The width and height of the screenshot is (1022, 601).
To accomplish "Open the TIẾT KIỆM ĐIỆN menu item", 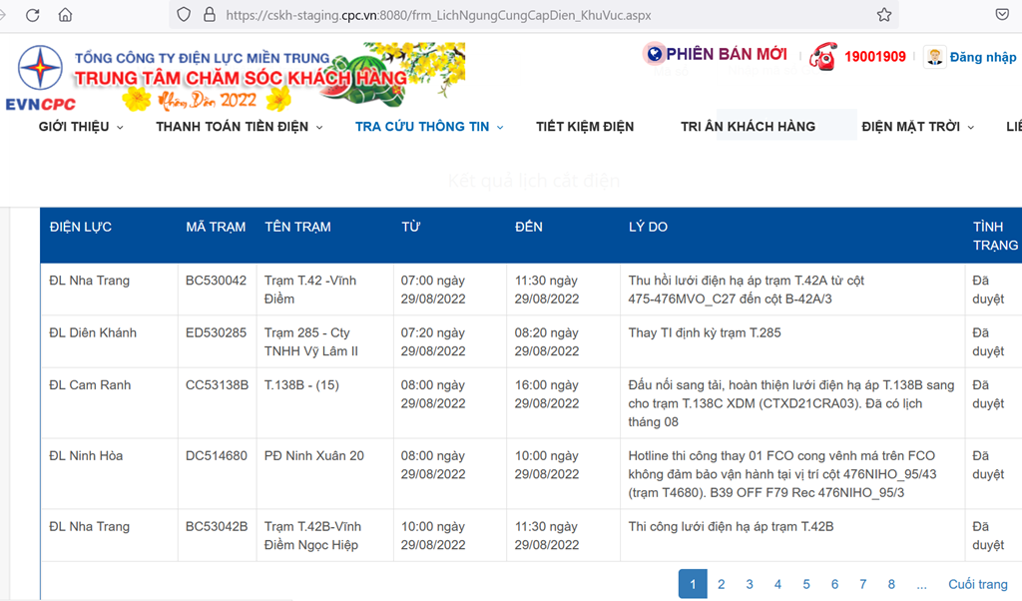I will click(x=584, y=127).
